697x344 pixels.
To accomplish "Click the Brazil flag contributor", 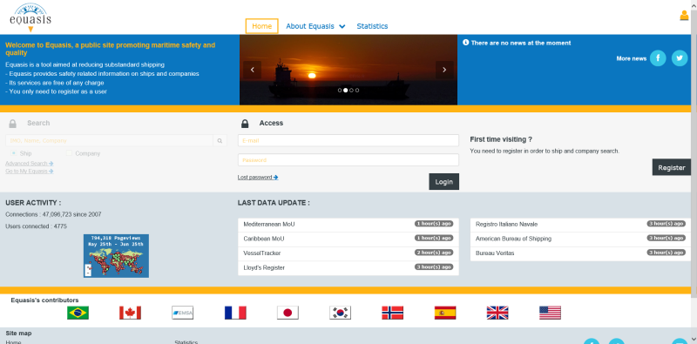I will 78,313.
